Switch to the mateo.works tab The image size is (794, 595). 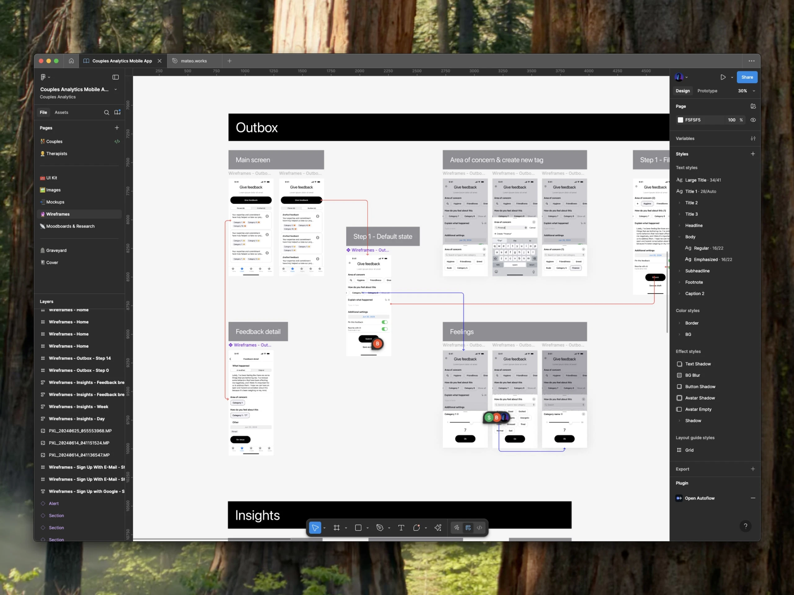pos(194,61)
